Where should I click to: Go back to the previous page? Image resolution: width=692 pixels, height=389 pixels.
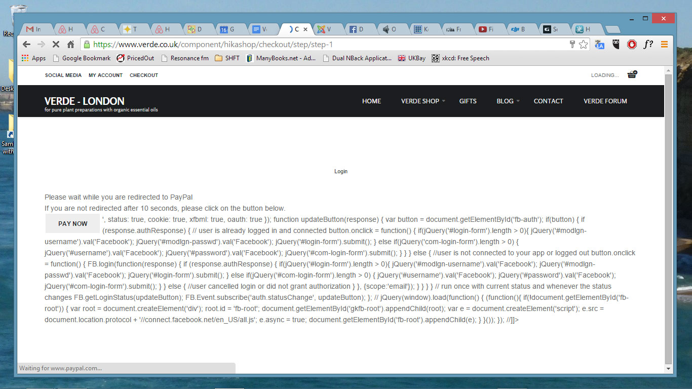point(27,45)
